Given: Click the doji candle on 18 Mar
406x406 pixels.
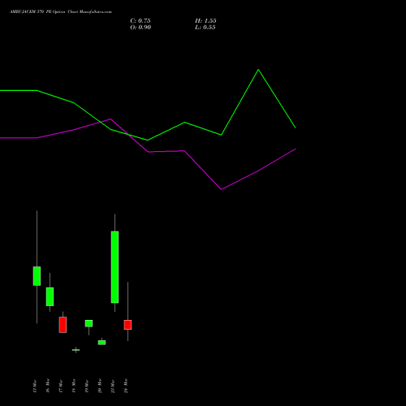Looking at the screenshot, I should click(76, 350).
